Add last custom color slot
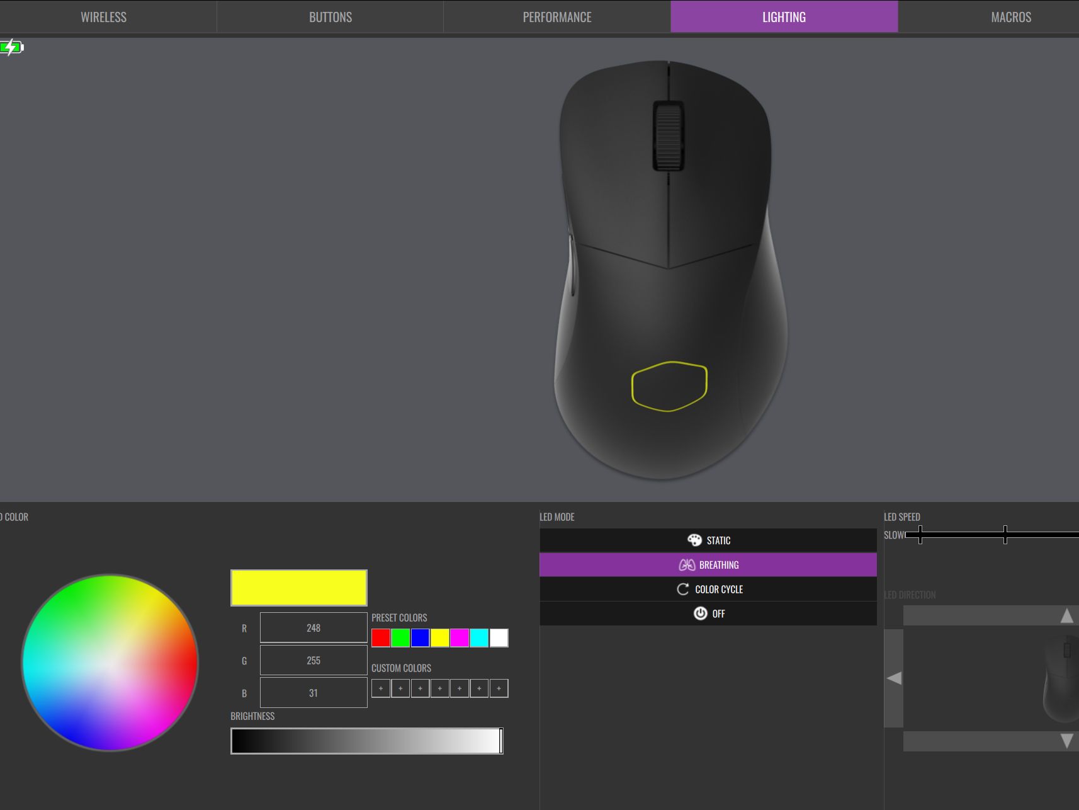 pos(499,688)
